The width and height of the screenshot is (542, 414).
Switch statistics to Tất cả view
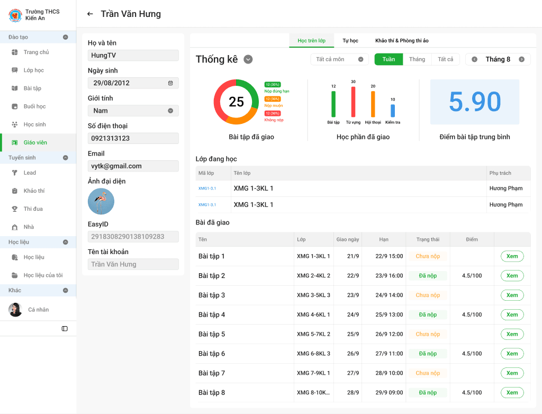click(x=445, y=59)
